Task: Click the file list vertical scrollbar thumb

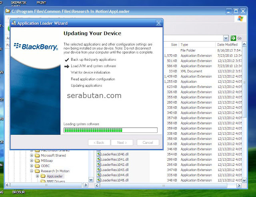Action: click(244, 82)
